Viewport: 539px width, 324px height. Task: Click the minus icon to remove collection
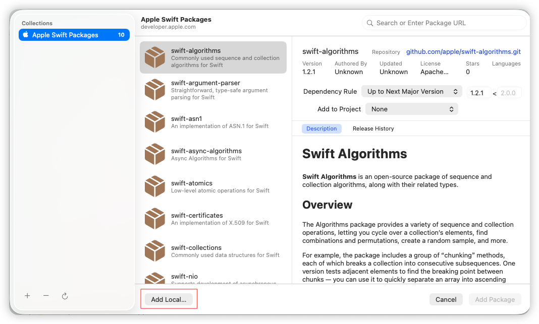[x=46, y=295]
